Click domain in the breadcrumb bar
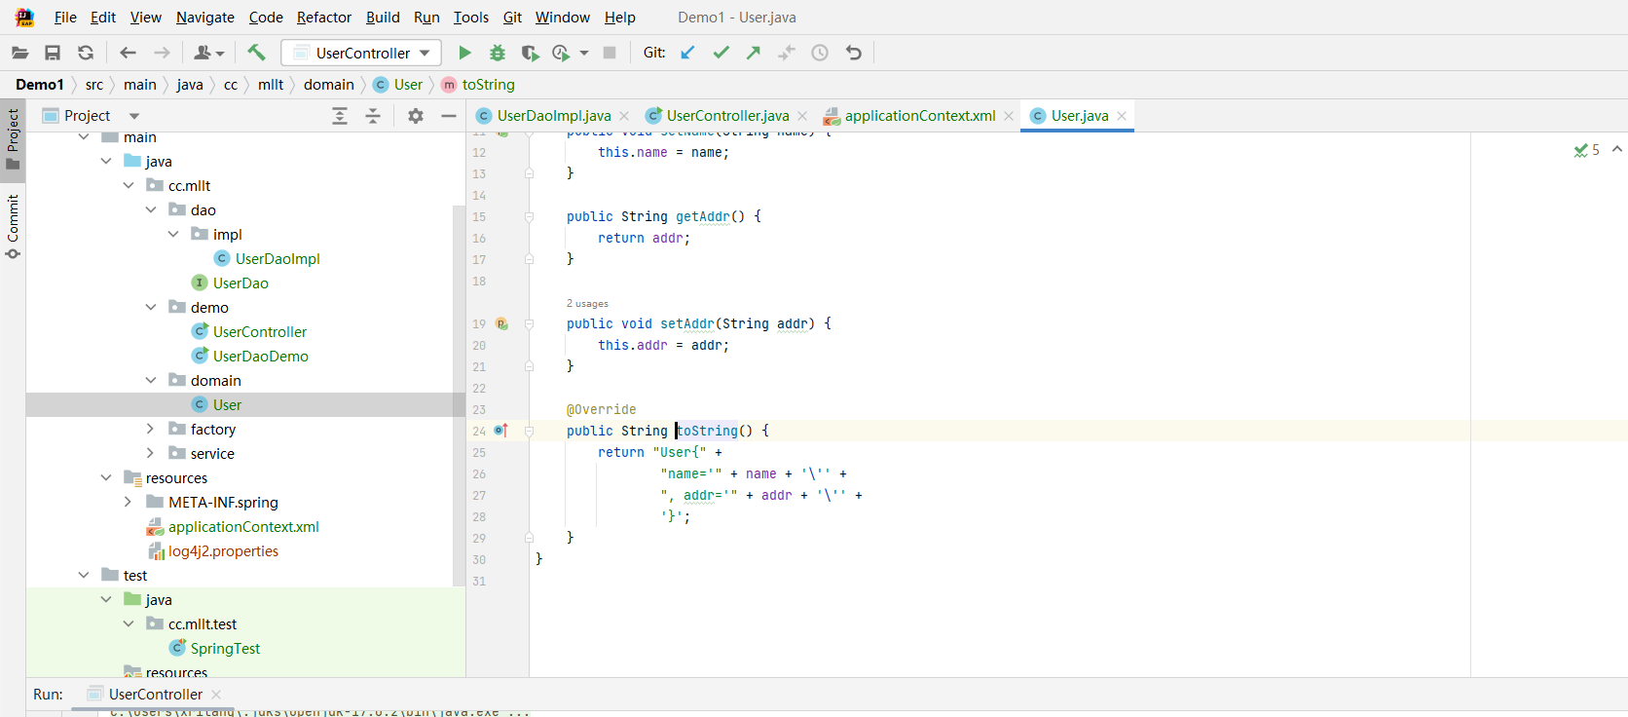Viewport: 1628px width, 717px height. (329, 85)
